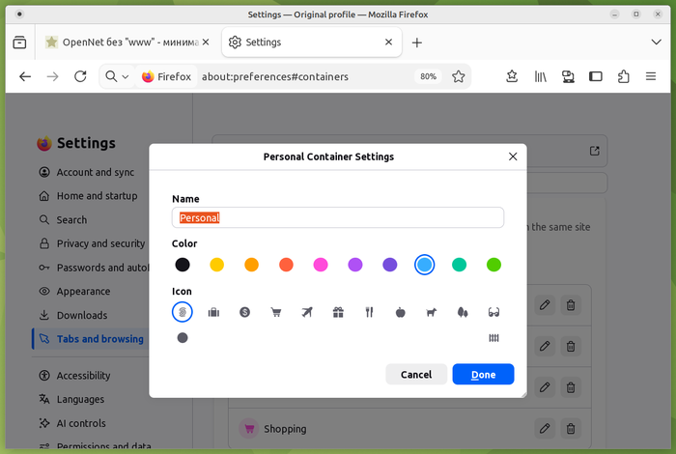Choose the shopping cart container icon

coord(276,312)
